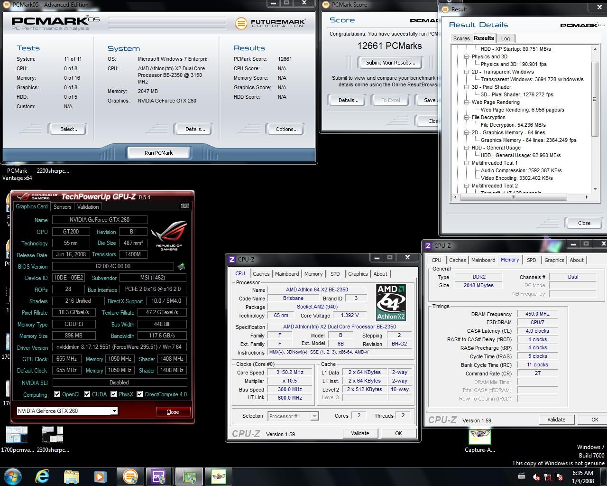
Task: Toggle the OpenCL checkbox in GPU-Z
Action: 57,394
